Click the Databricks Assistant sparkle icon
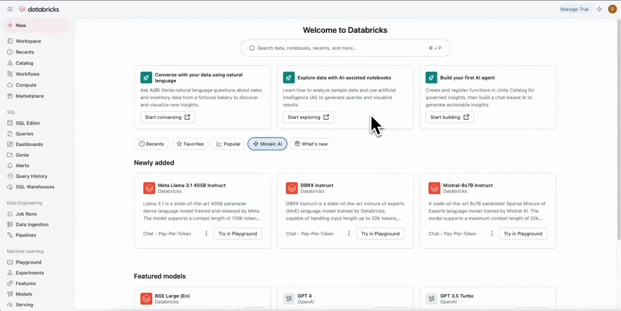Image resolution: width=621 pixels, height=311 pixels. click(599, 9)
